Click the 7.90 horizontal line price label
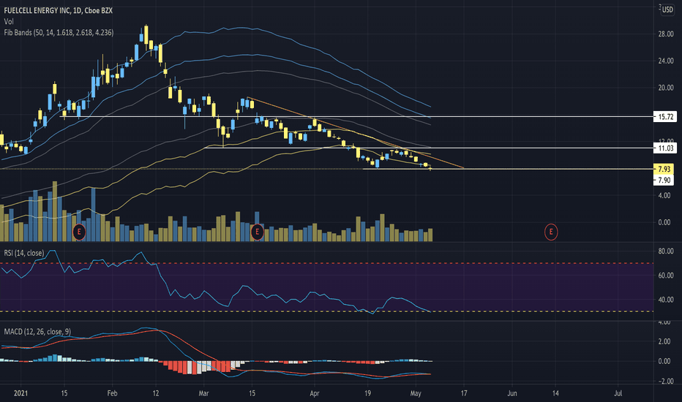The image size is (682, 402). tap(664, 180)
